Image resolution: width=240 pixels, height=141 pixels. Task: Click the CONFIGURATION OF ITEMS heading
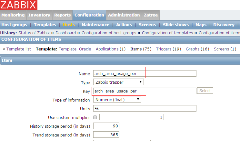31,39
